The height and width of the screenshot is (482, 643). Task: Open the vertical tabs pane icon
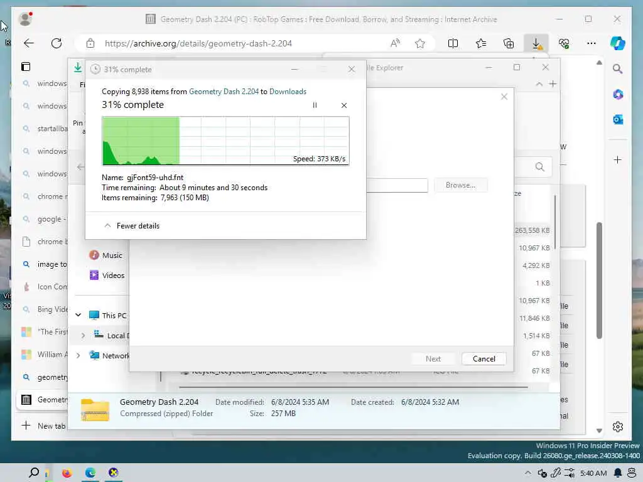[26, 67]
